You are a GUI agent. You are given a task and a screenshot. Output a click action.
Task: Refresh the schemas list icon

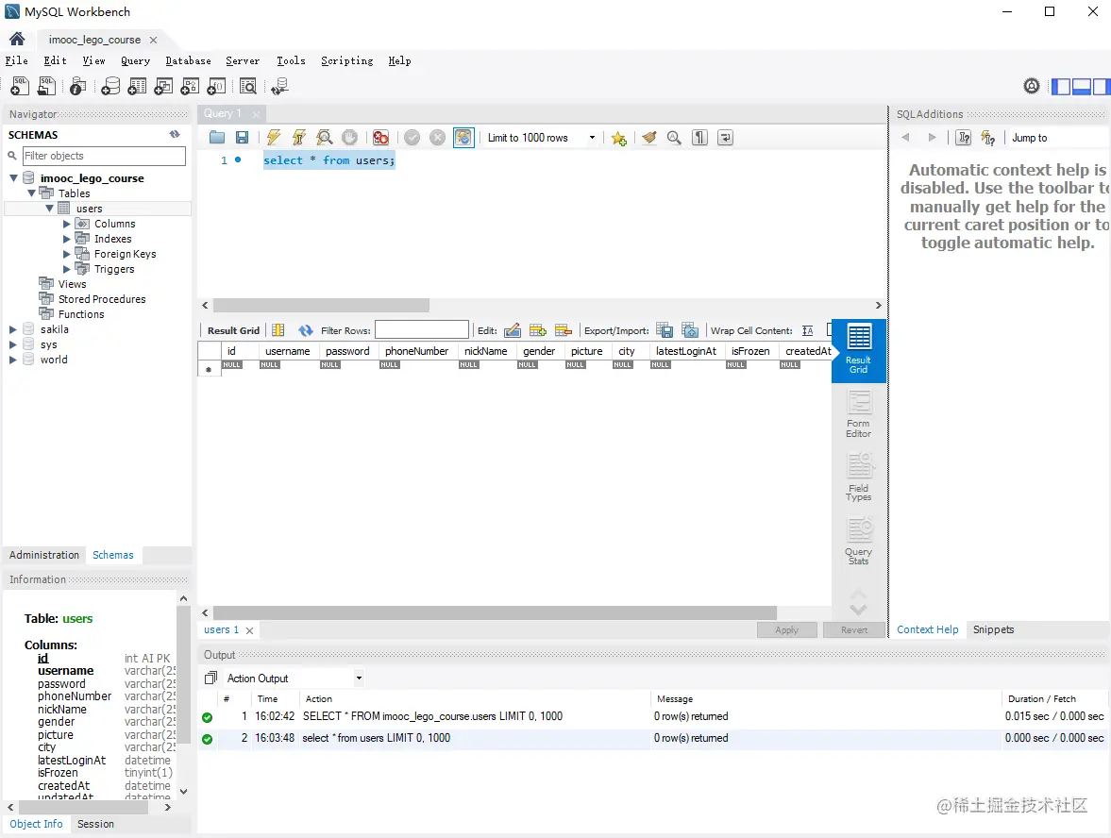pos(175,135)
